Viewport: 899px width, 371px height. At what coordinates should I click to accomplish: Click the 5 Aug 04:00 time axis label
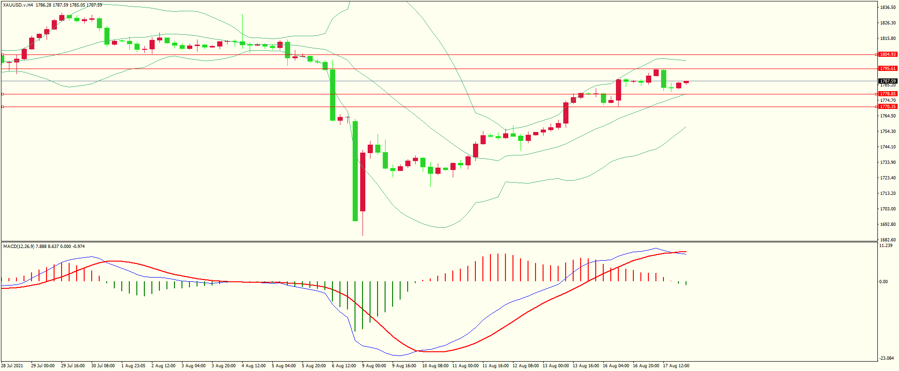[284, 366]
